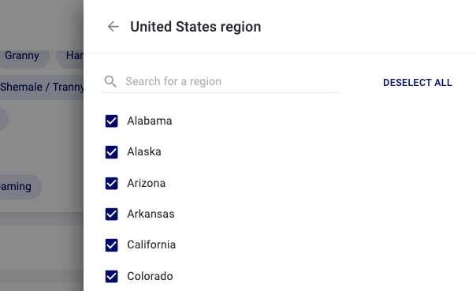The width and height of the screenshot is (476, 291).
Task: Uncheck the Alaska checkbox
Action: point(111,152)
